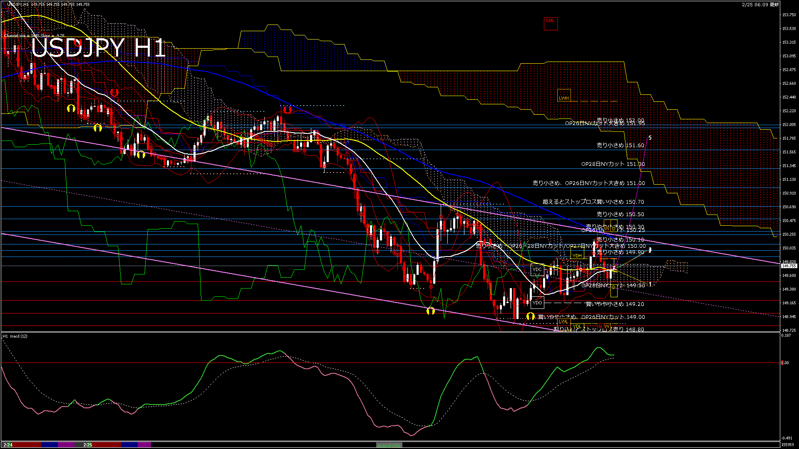The height and width of the screenshot is (449, 799).
Task: Select the 売り小さめ 151.60 level label
Action: tap(620, 145)
